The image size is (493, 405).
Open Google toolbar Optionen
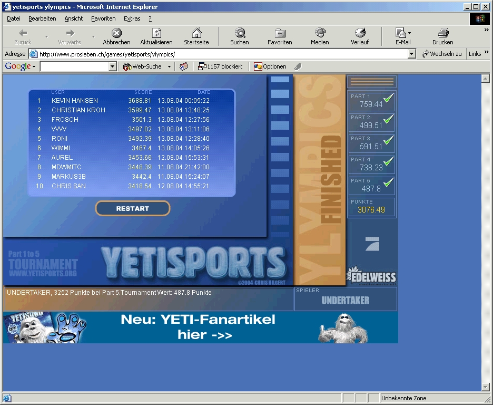click(x=270, y=66)
